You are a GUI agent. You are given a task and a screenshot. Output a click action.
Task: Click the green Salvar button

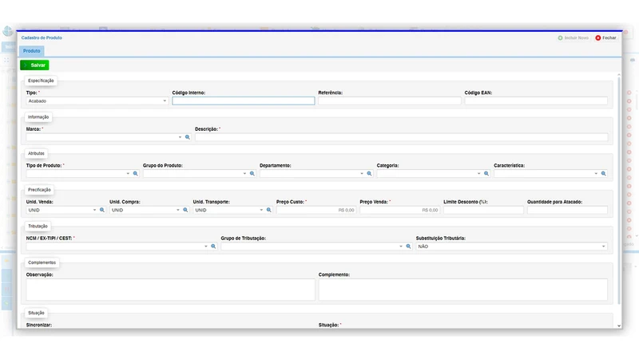click(x=34, y=65)
